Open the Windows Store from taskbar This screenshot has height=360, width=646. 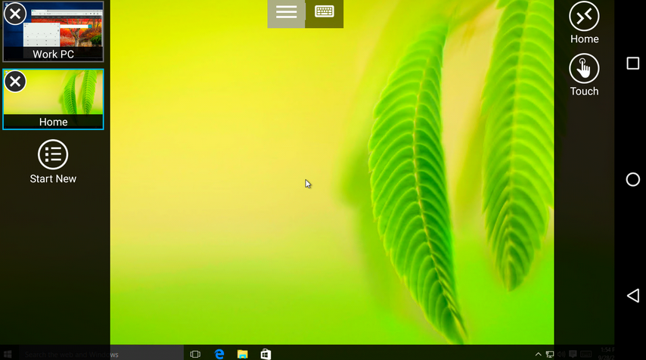click(266, 353)
